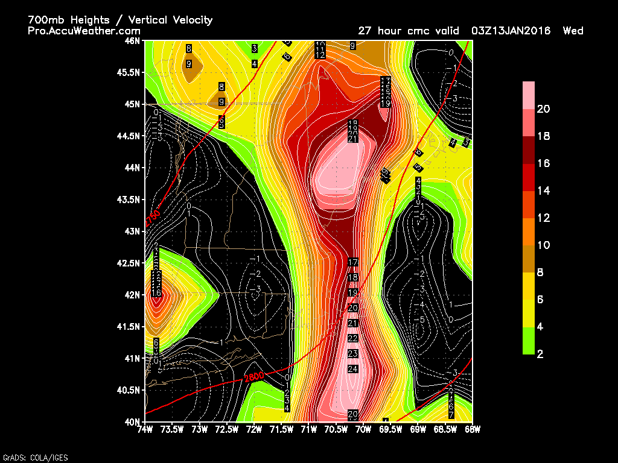Click the GrADS: COLA/IGES credit text

36,458
